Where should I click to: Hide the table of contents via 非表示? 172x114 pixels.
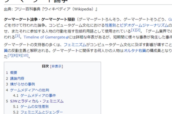(57, 66)
